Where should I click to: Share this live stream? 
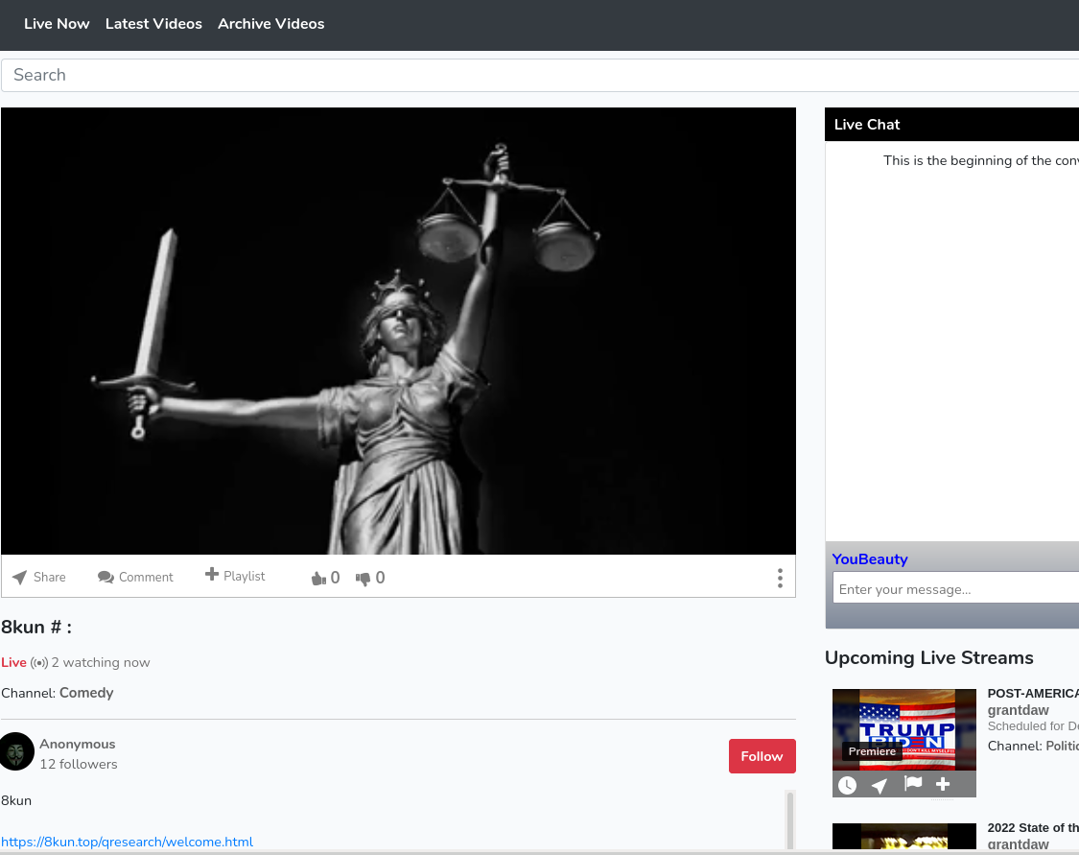pos(39,577)
